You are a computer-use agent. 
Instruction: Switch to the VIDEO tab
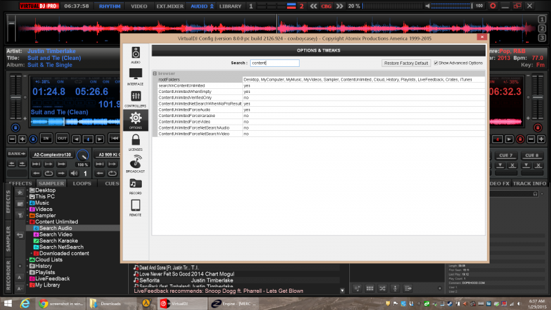tap(139, 6)
